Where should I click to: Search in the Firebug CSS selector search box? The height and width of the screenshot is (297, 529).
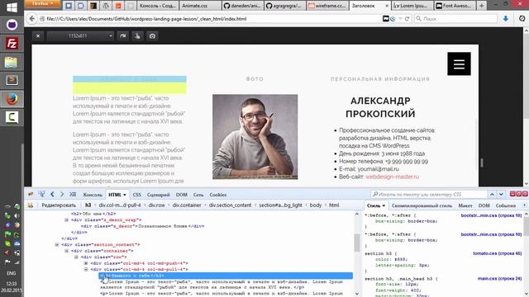(x=429, y=195)
